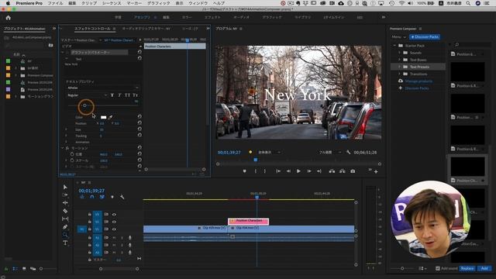
Task: Click the Lift button in program monitor
Action: 332,171
